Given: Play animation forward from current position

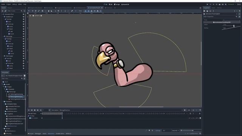Looking at the screenshot, I should 41,110.
